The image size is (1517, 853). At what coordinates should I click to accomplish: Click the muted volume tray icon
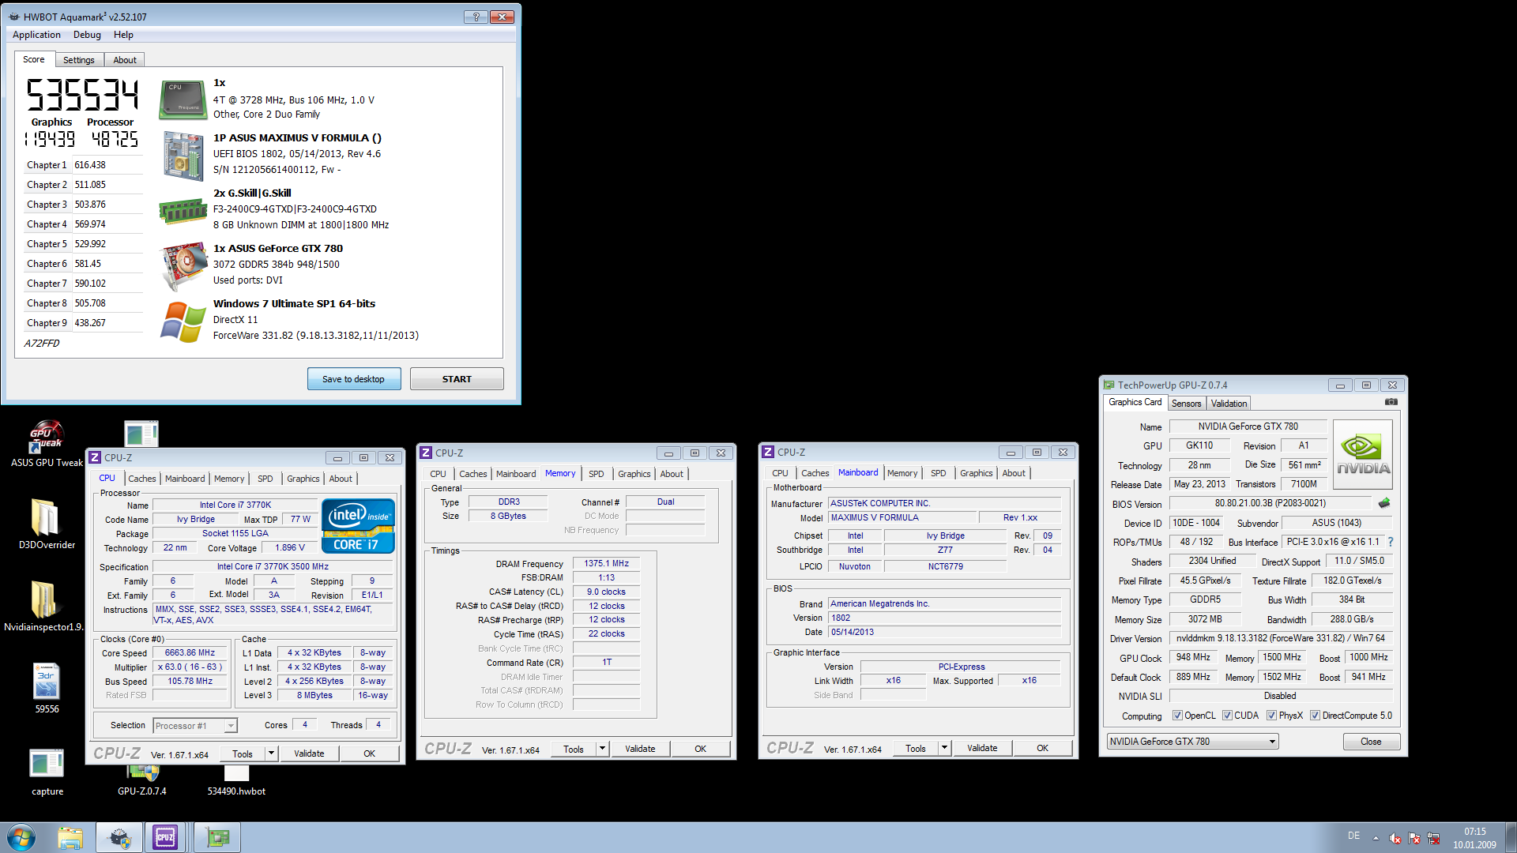[x=1395, y=838]
